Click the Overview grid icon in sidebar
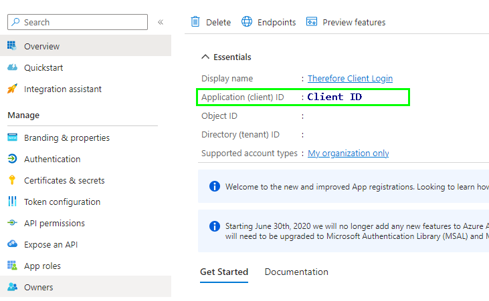 12,46
